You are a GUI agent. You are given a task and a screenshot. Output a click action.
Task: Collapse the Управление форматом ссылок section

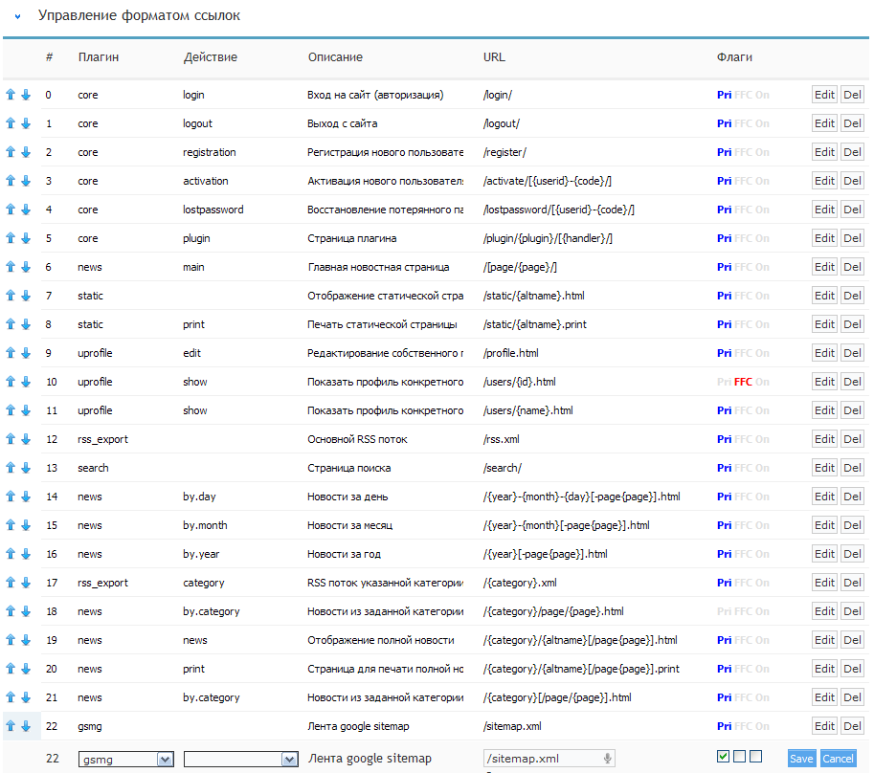point(17,16)
